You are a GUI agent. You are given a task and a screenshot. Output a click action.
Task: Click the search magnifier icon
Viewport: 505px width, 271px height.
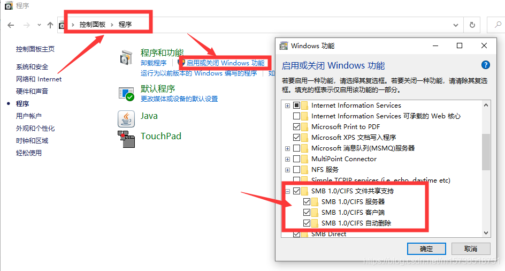[498, 25]
